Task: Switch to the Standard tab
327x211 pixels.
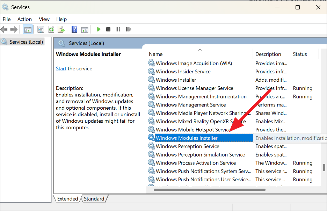Action: pos(94,199)
